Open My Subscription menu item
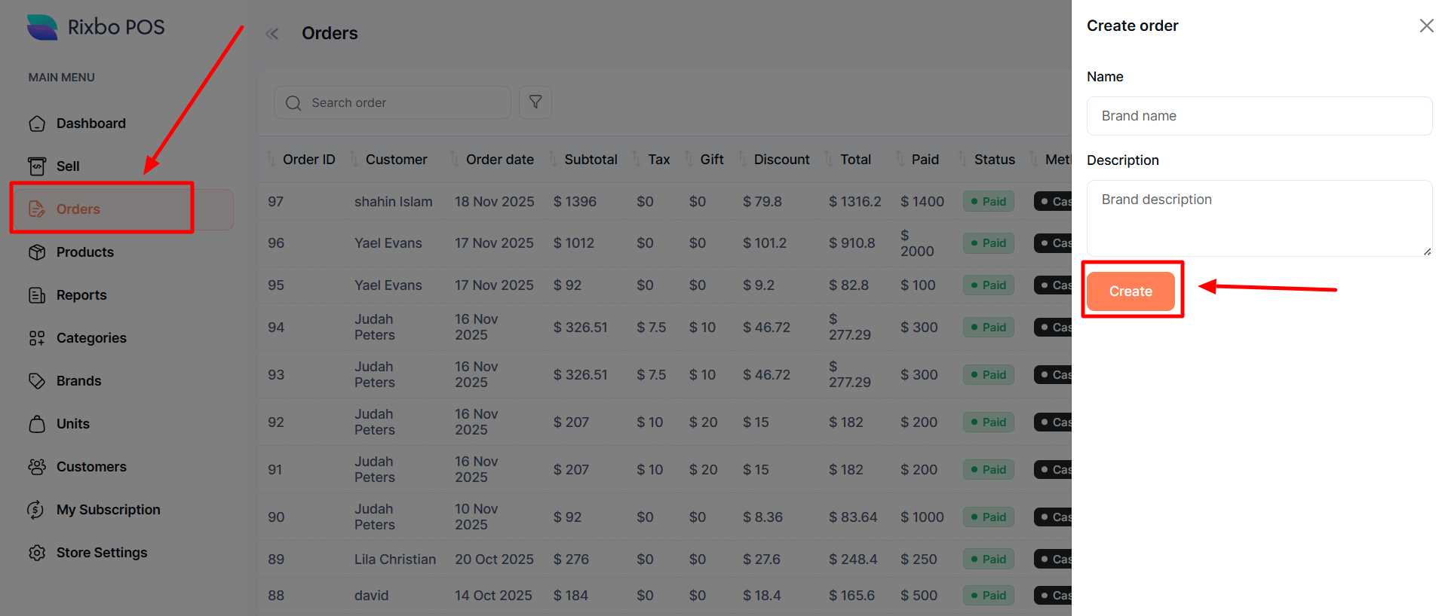Image resolution: width=1448 pixels, height=616 pixels. (x=108, y=510)
